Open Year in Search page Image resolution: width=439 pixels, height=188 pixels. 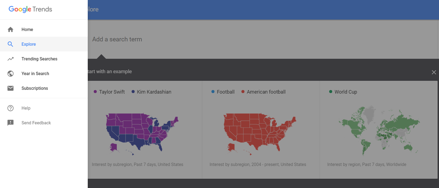[x=35, y=73]
